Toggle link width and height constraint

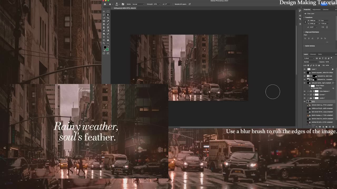coord(305,22)
